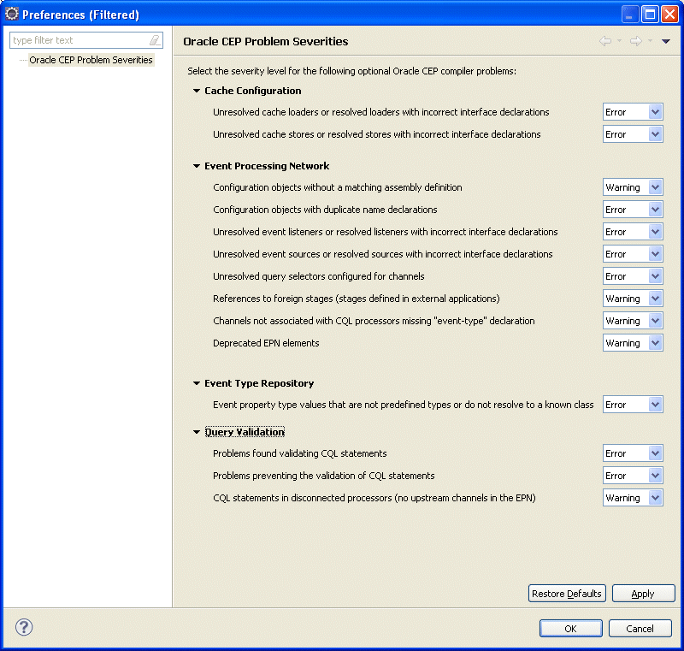Screen dimensions: 684x651
Task: Collapse the Event Type Repository section
Action: (197, 383)
